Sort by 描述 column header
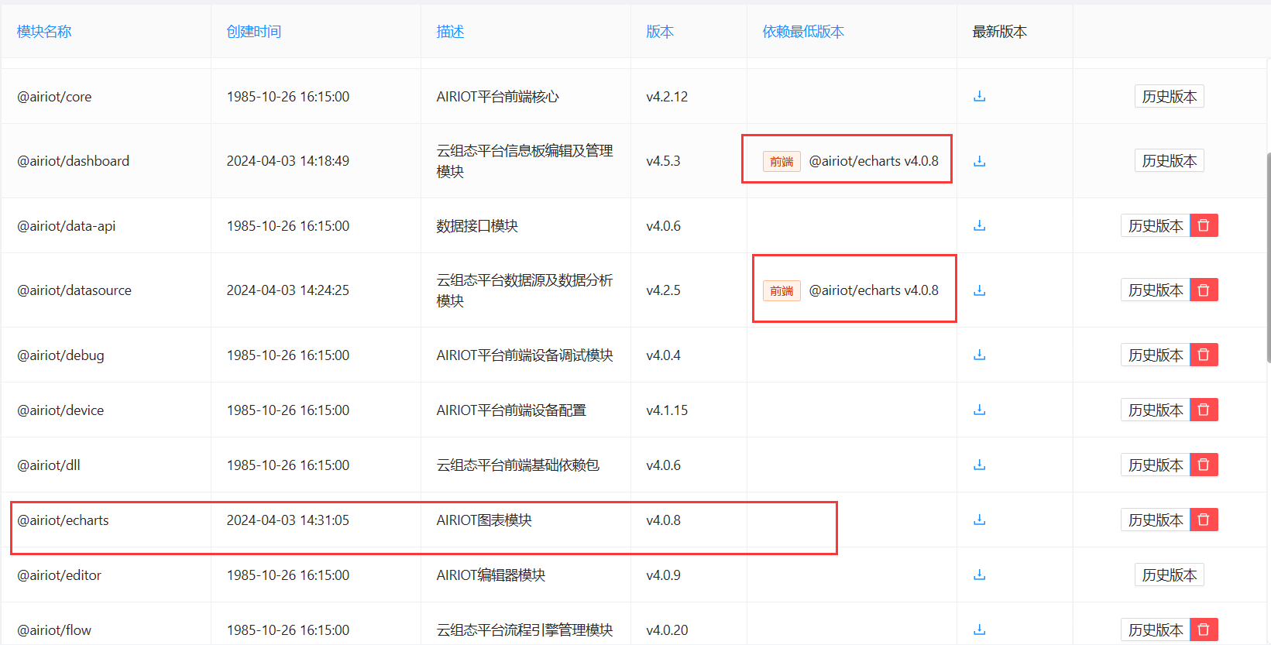Viewport: 1271px width, 645px height. tap(450, 32)
